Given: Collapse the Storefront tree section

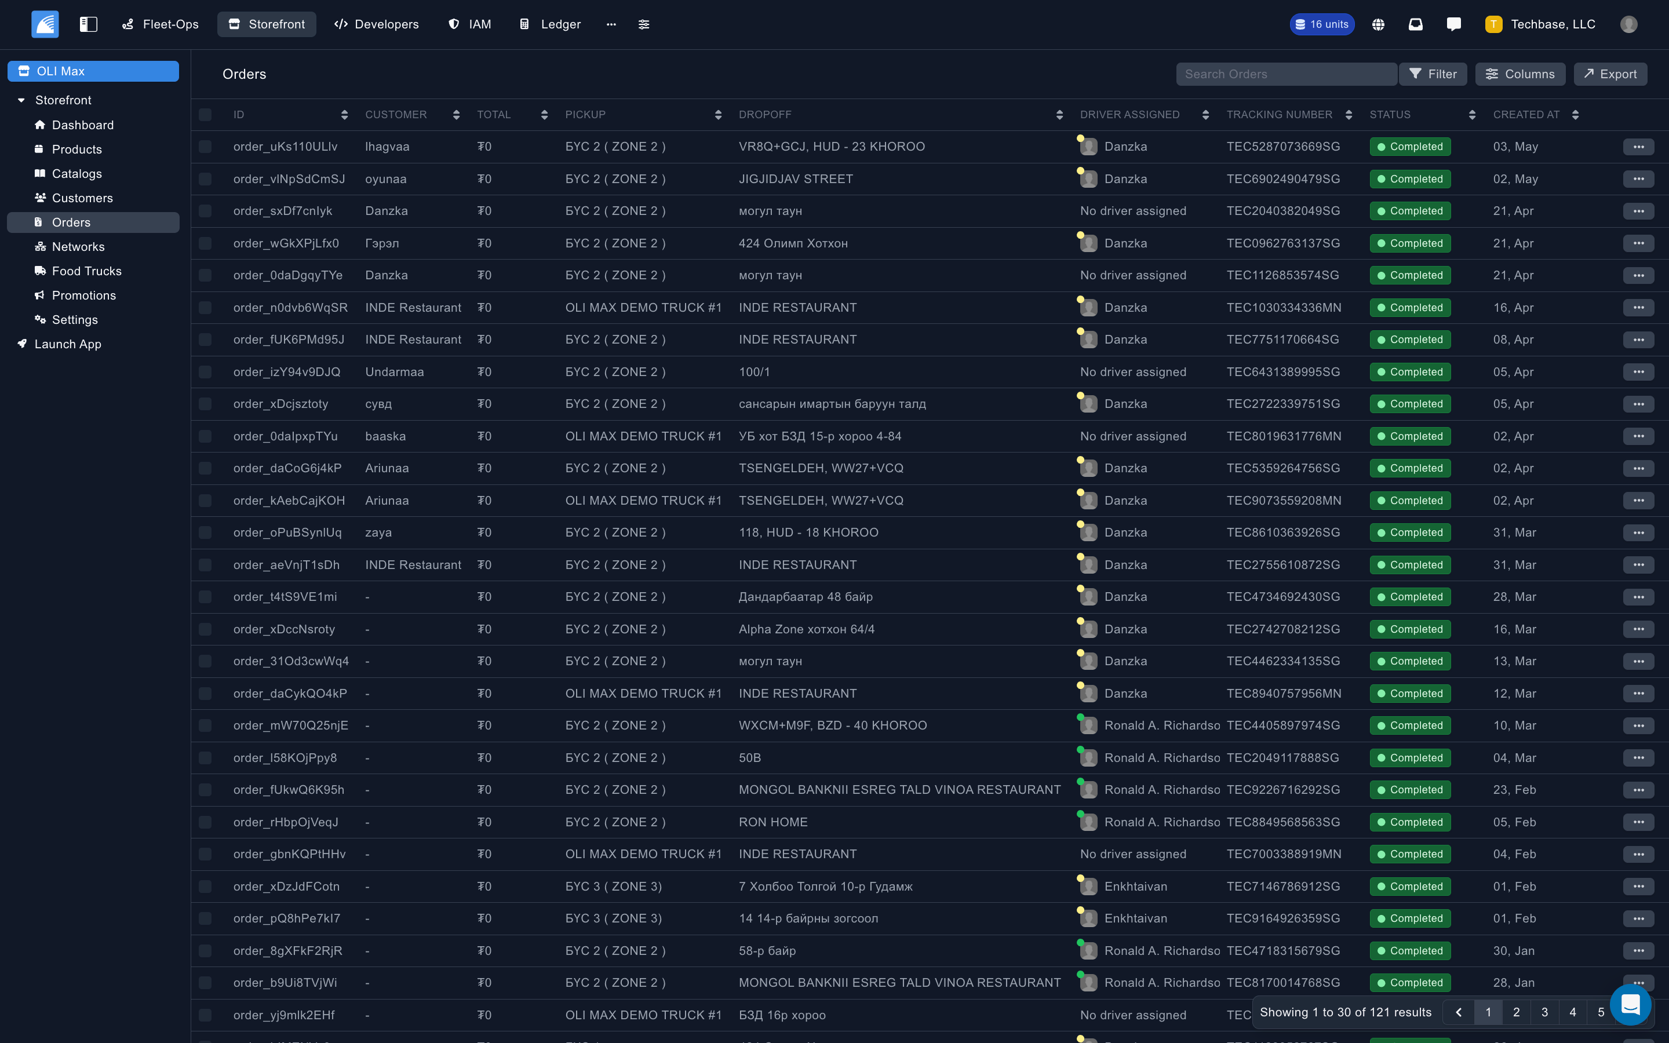Looking at the screenshot, I should [21, 100].
